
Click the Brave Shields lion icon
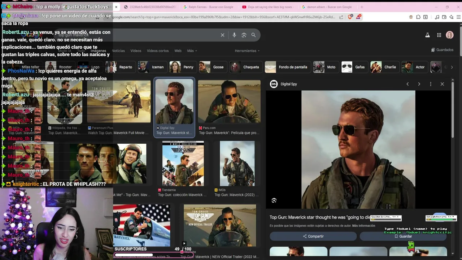coord(350,17)
